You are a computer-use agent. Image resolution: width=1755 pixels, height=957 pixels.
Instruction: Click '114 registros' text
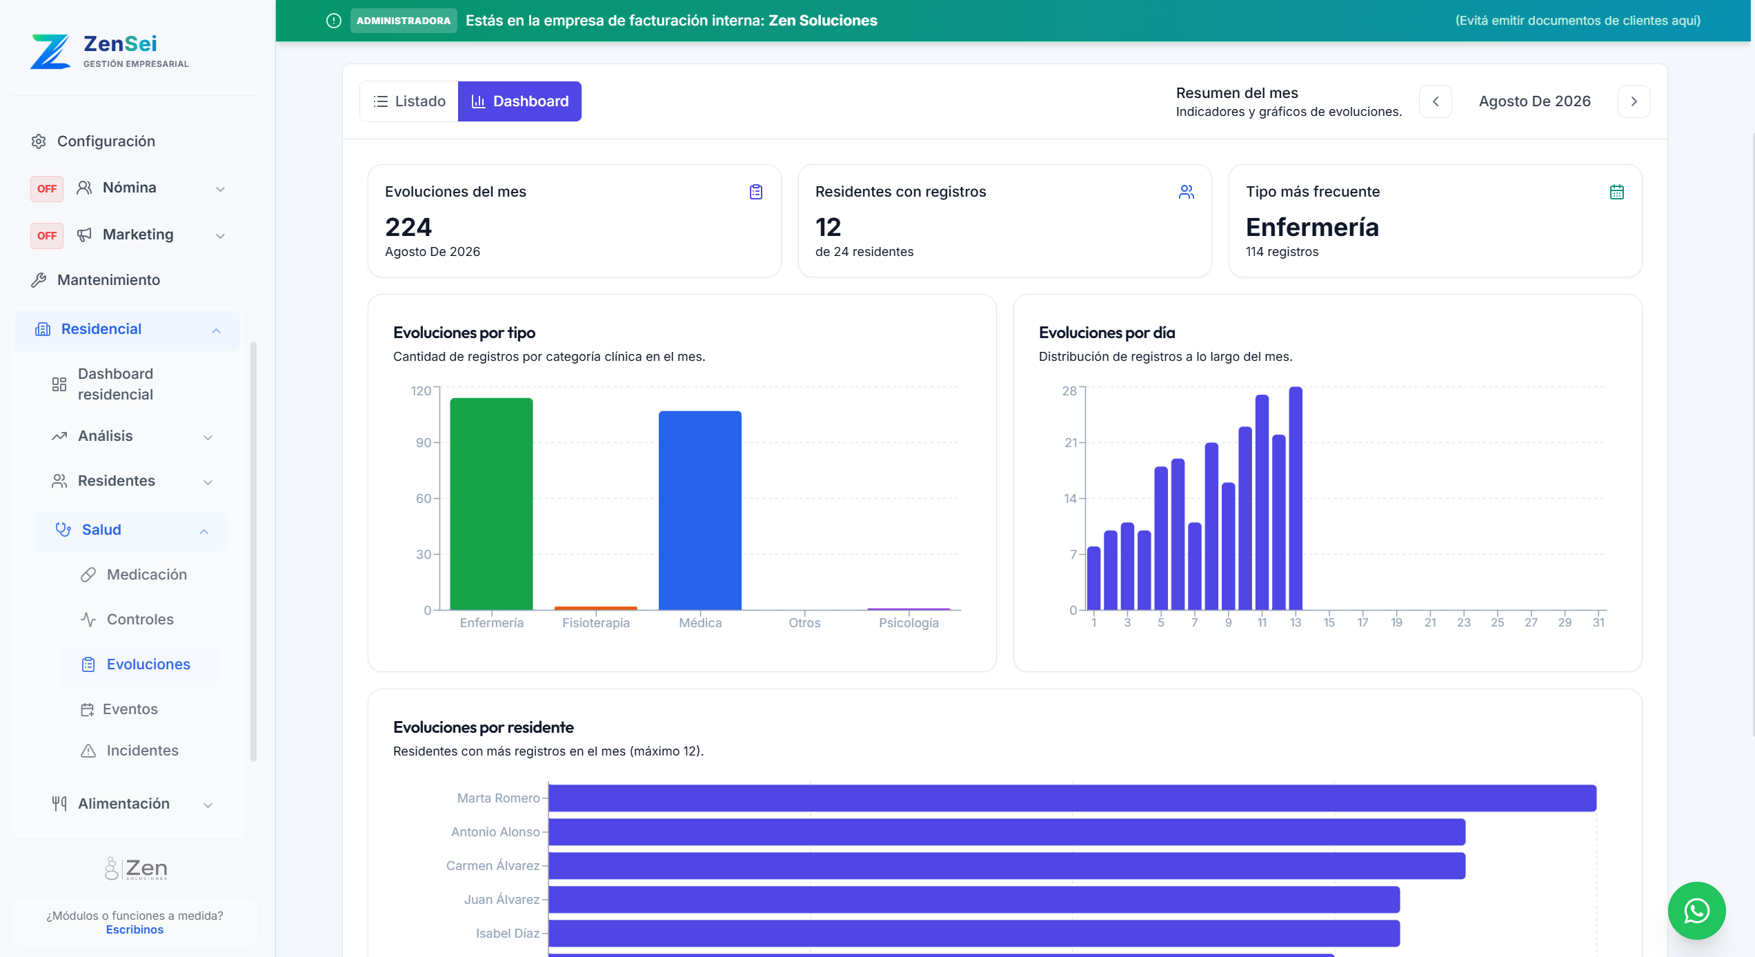pos(1282,252)
